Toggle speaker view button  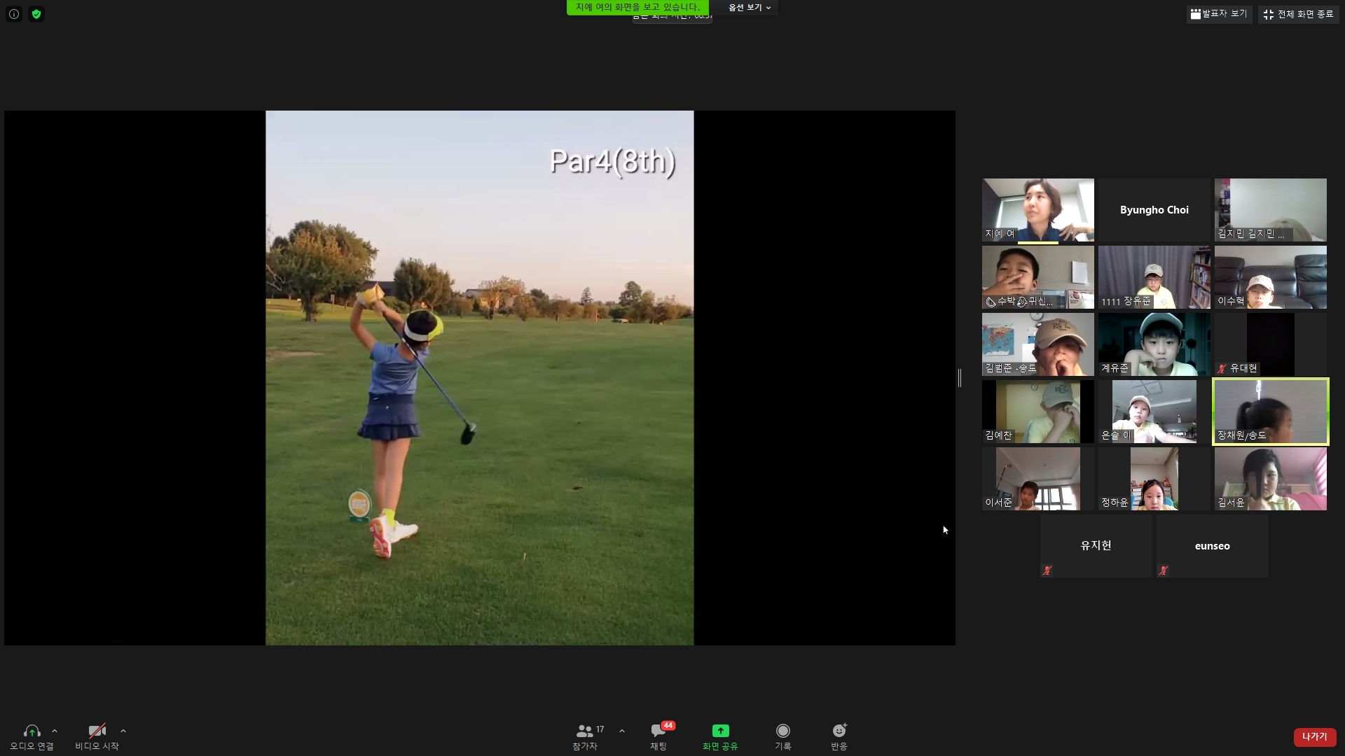click(x=1219, y=13)
